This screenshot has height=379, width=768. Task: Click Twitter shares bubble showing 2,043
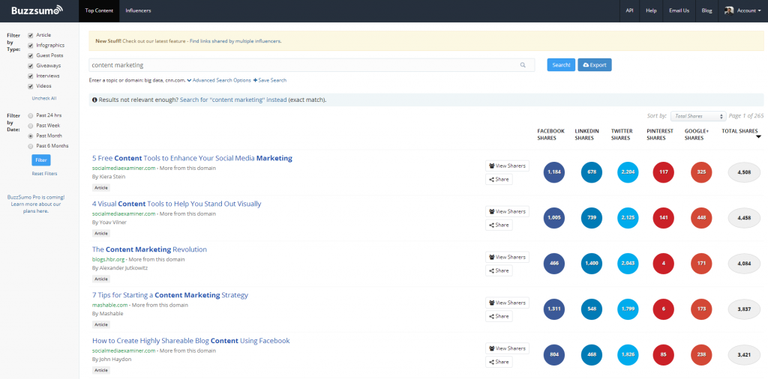628,264
